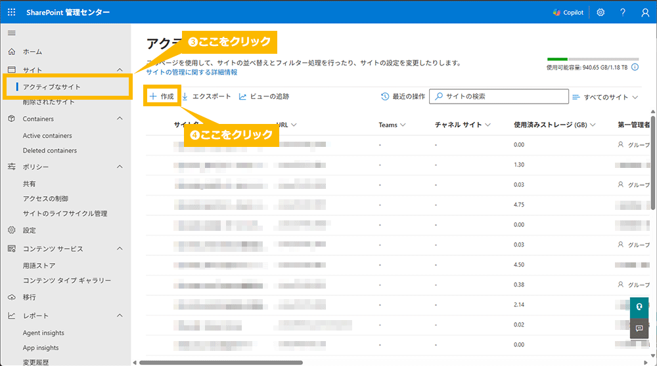Click the storage value 0.38
Screen dimensions: 657x366
point(519,285)
